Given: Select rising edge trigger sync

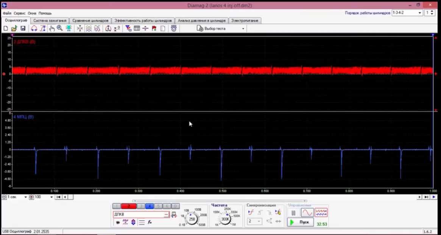Looking at the screenshot, I should pyautogui.click(x=260, y=213).
